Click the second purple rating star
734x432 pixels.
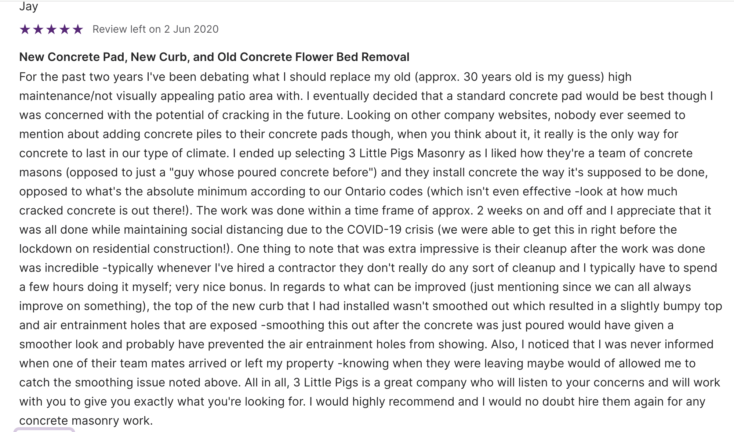[x=38, y=29]
